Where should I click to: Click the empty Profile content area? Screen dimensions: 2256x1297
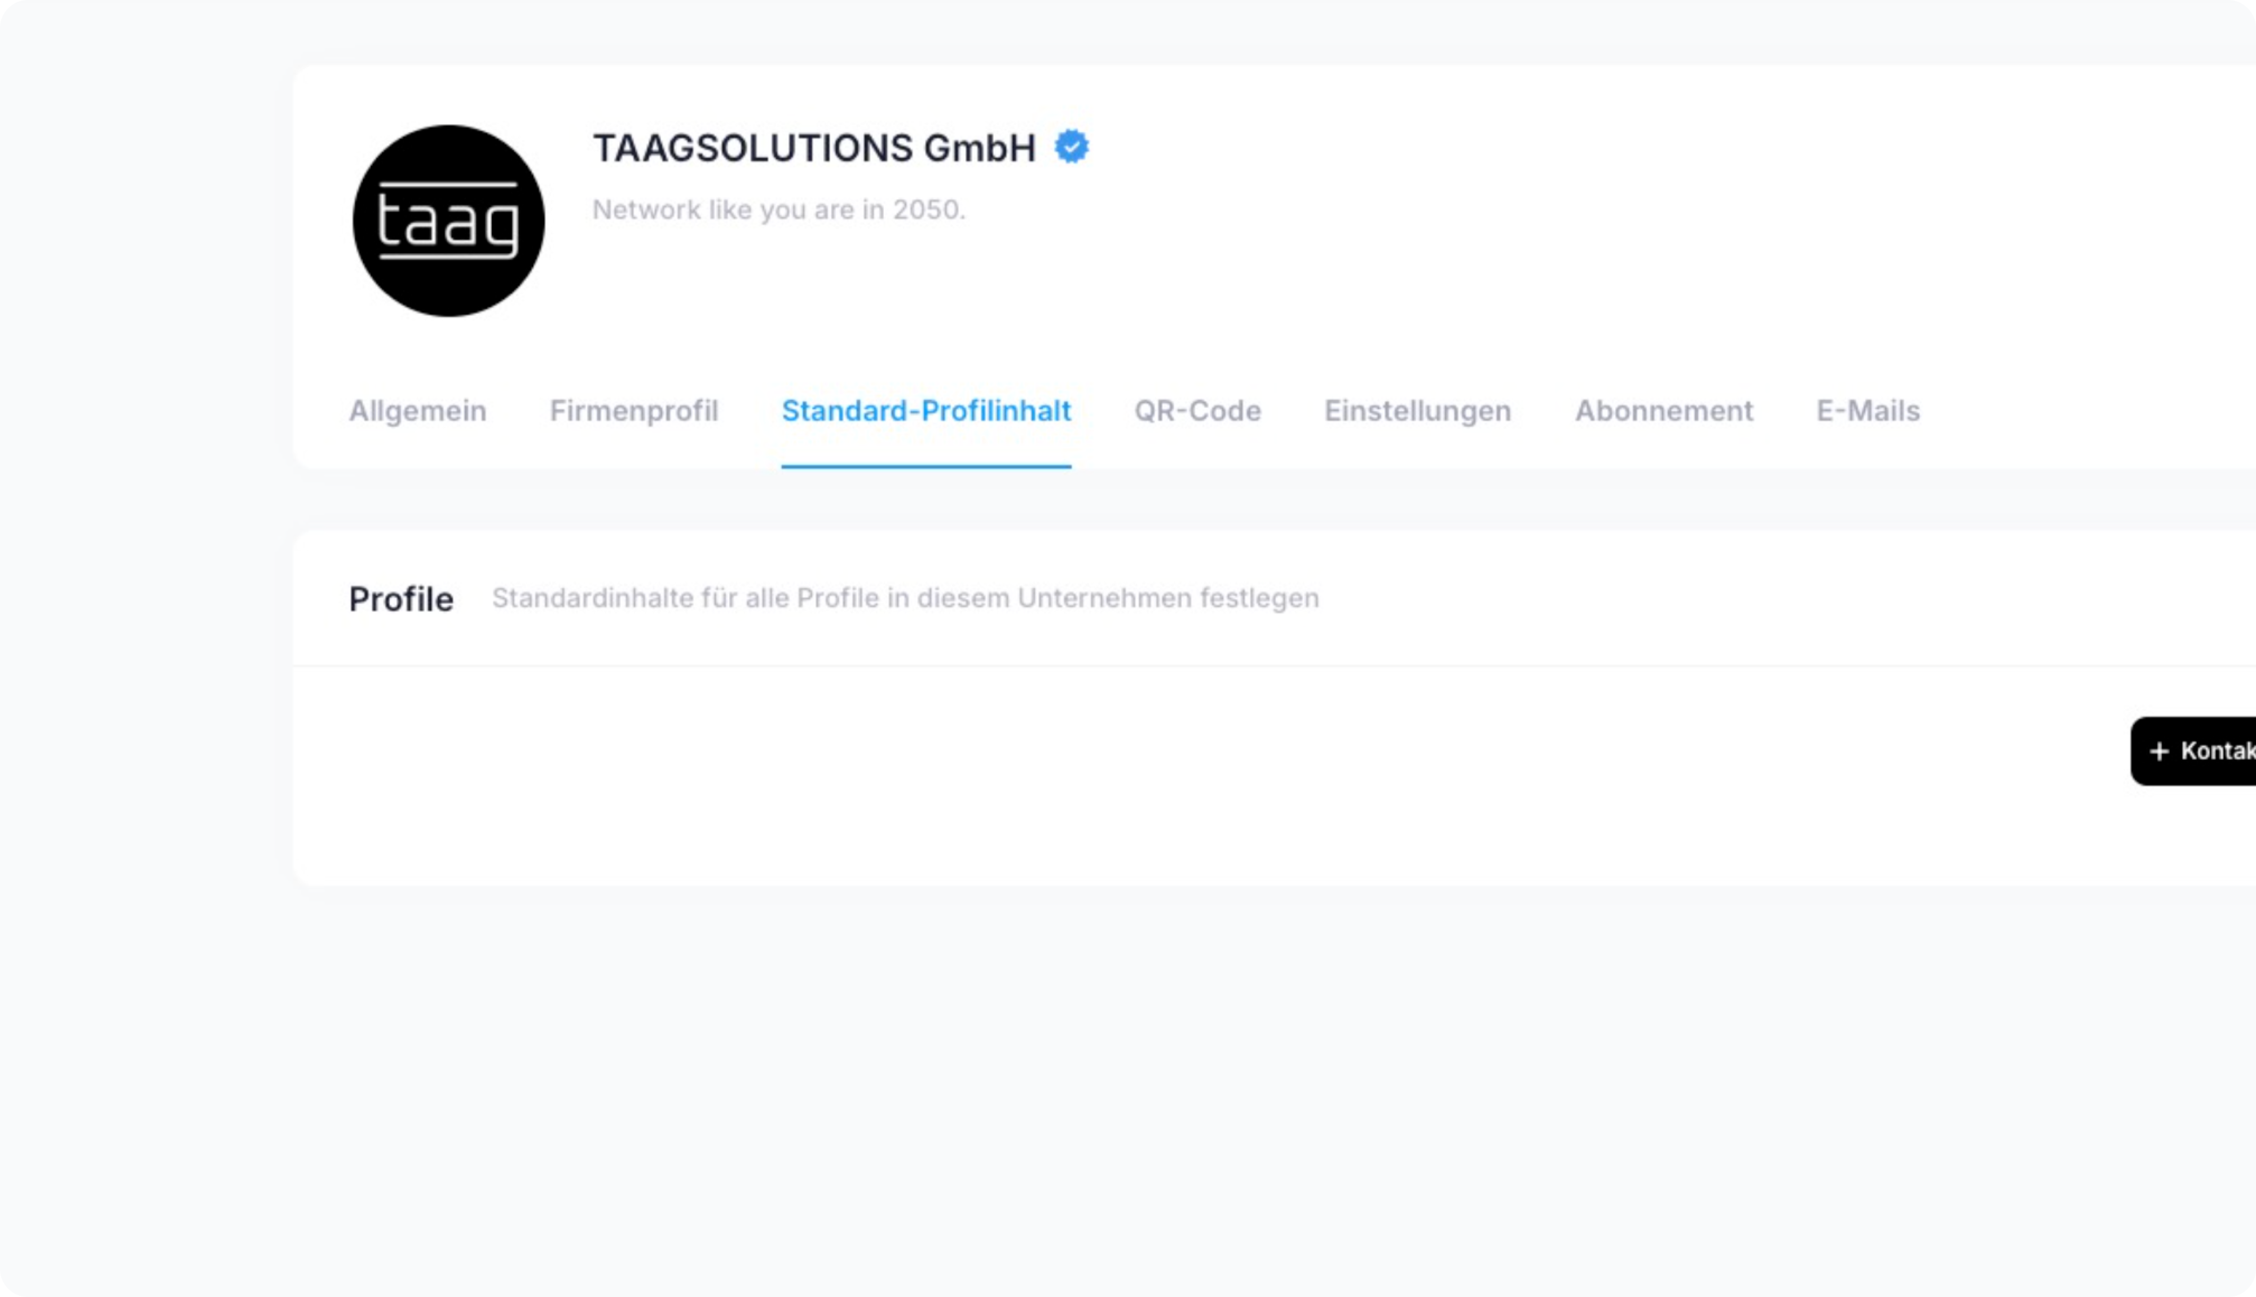pyautogui.click(x=1158, y=775)
